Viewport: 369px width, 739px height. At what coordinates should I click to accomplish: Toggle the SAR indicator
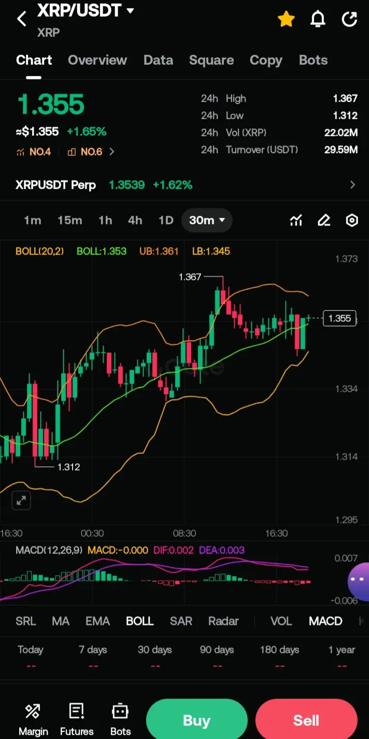click(181, 621)
